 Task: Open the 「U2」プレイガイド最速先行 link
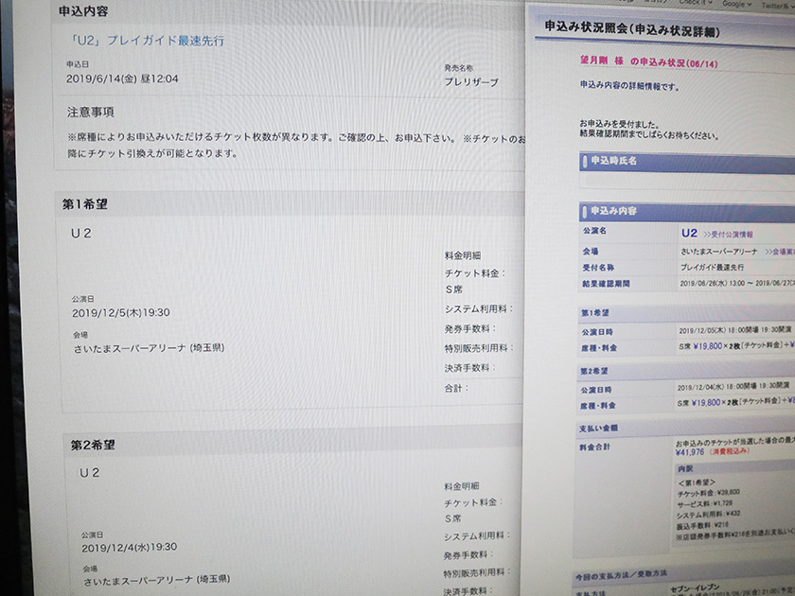click(x=147, y=41)
